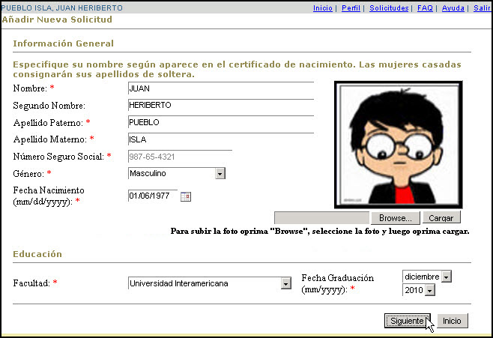
Task: Click the photo file path input box
Action: pos(321,218)
